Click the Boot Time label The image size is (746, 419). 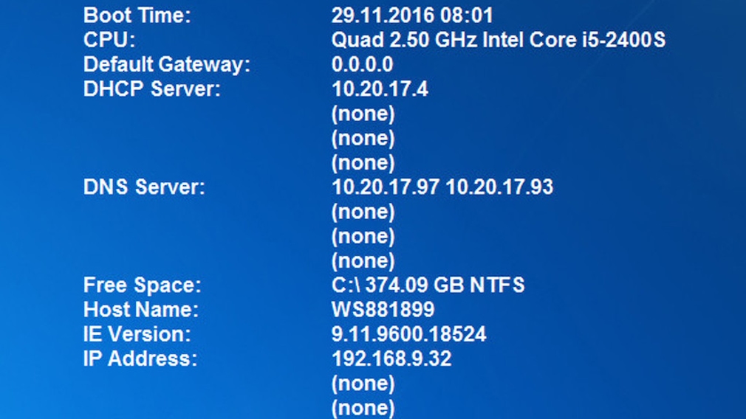click(x=137, y=15)
